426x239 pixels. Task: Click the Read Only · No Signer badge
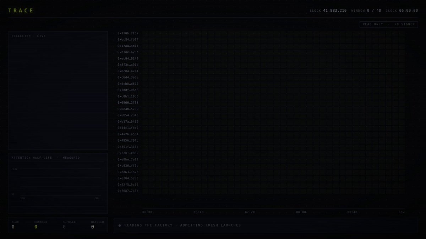[389, 24]
